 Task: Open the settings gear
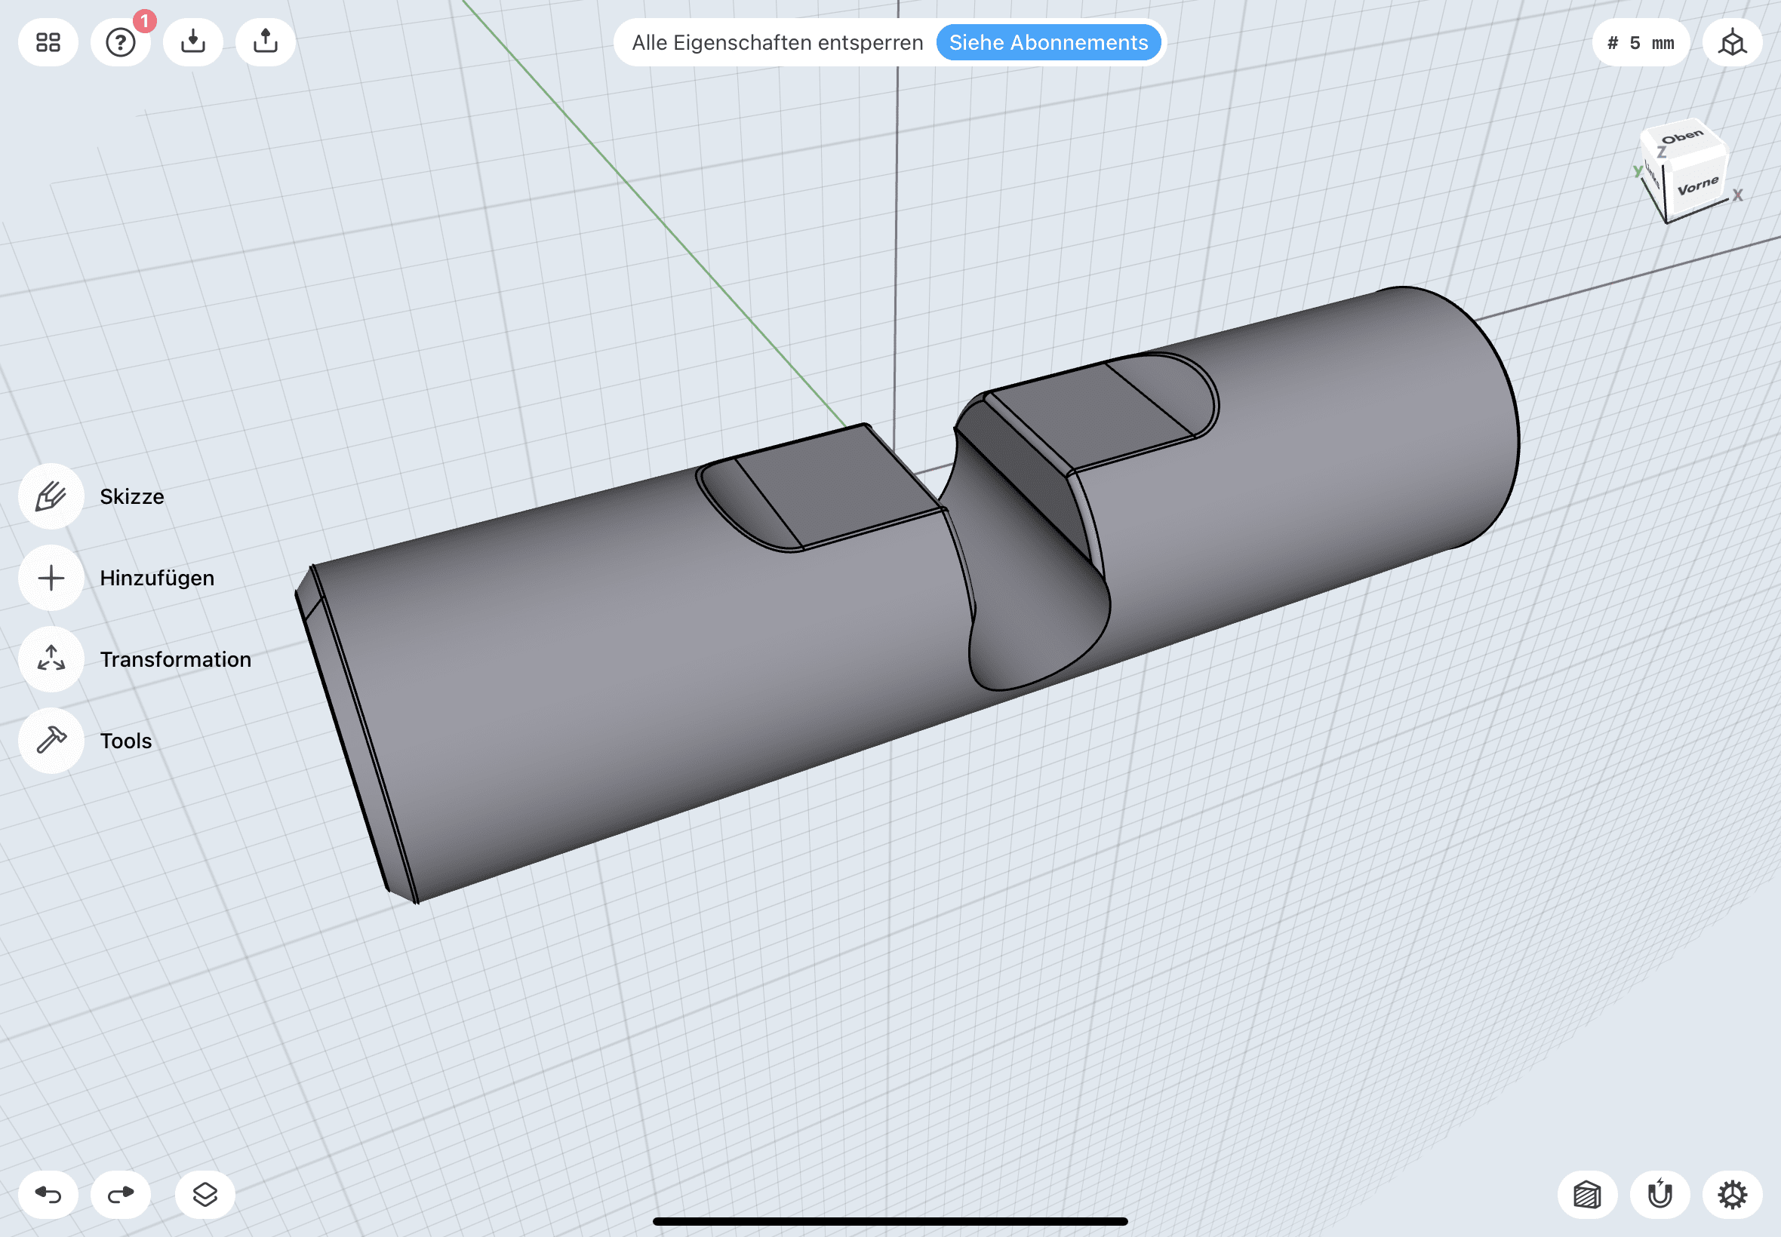(1732, 1194)
